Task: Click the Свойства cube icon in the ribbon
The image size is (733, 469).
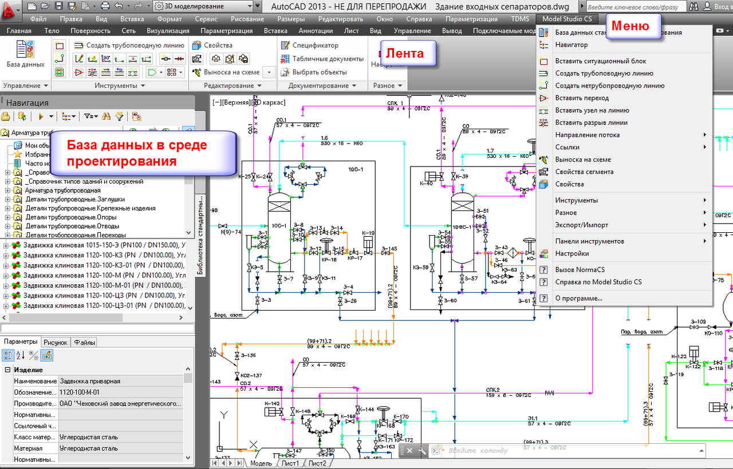Action: (x=196, y=45)
